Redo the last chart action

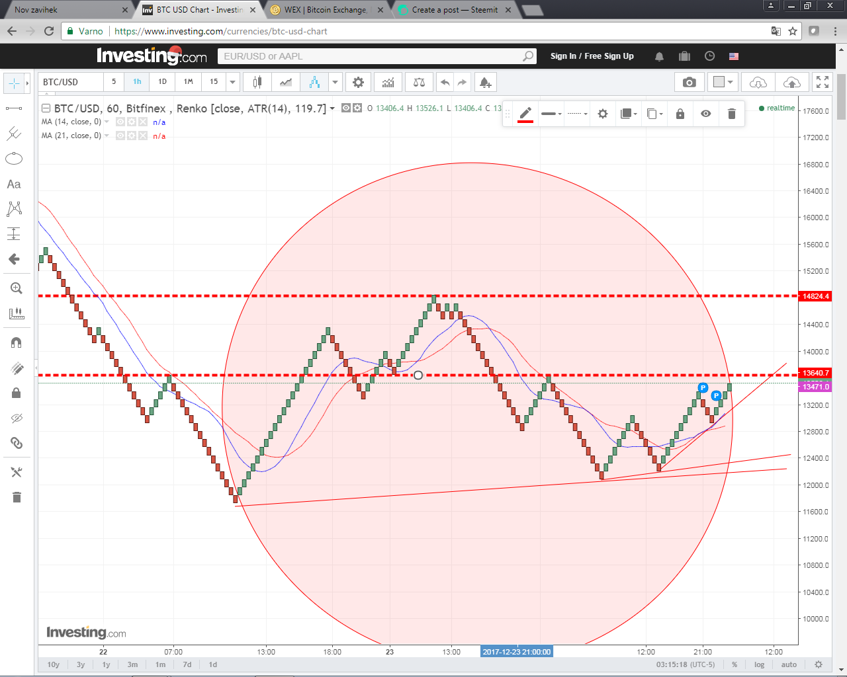pos(462,82)
